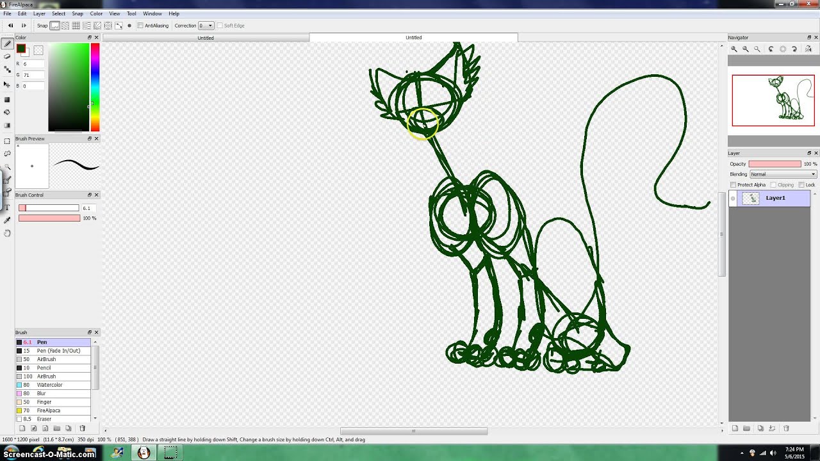Check the Lock checkbox in Layer panel
Screen dimensions: 820x461
[801, 185]
